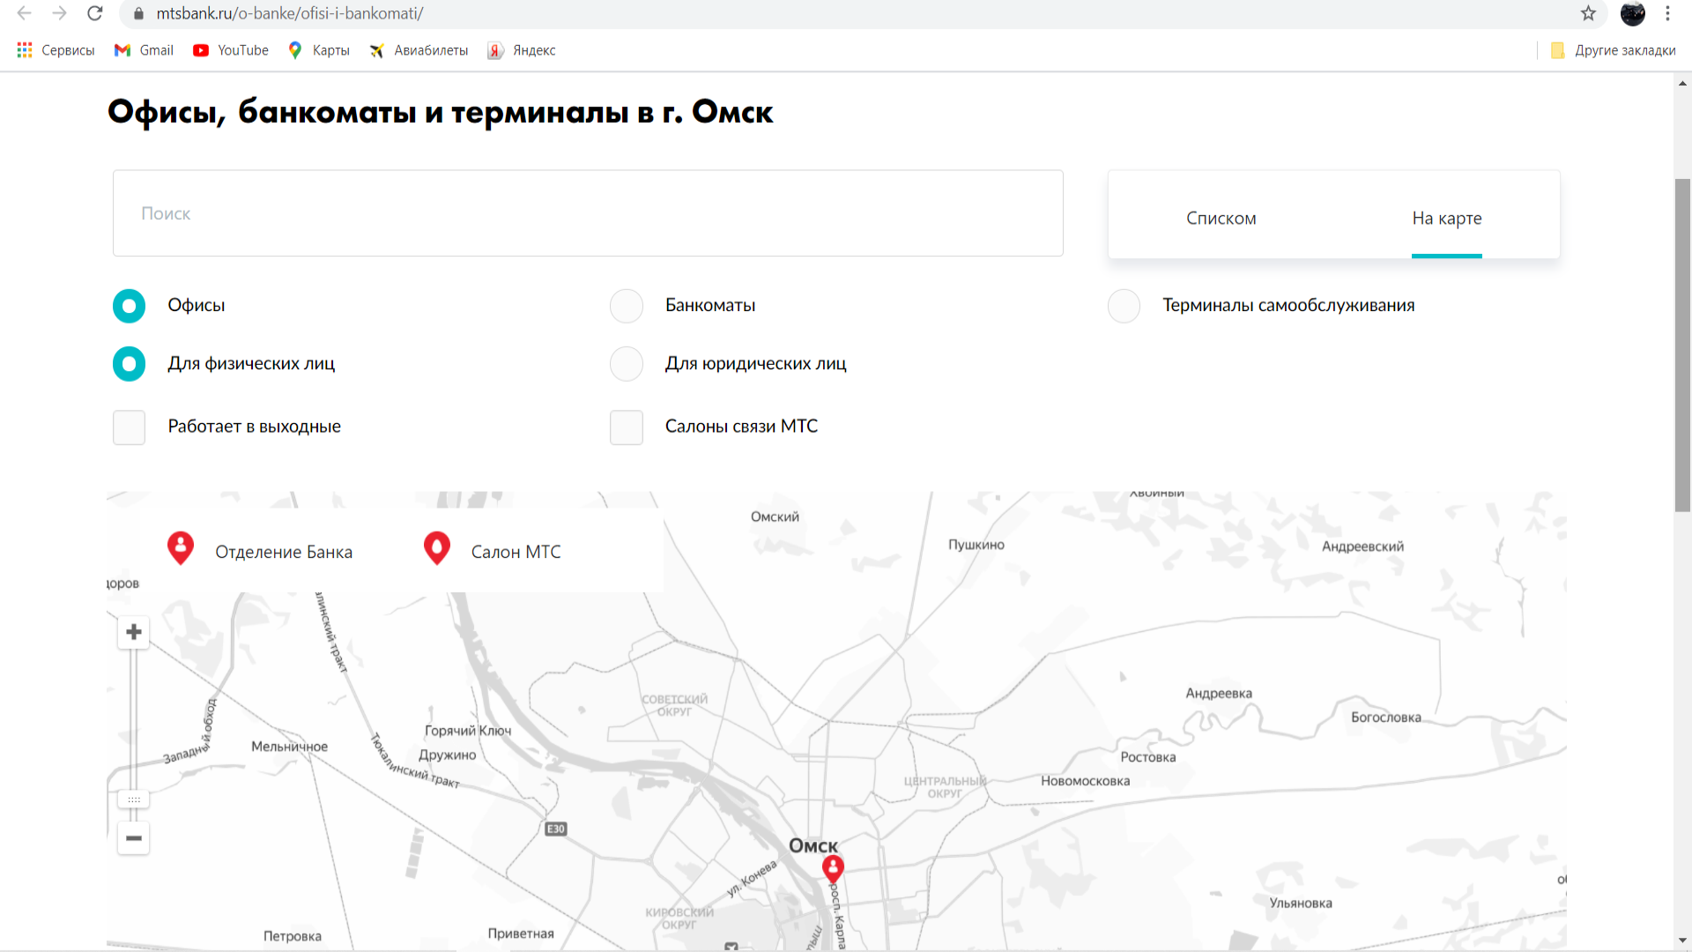Click the Пушкино label on map
The image size is (1692, 952).
(x=976, y=545)
